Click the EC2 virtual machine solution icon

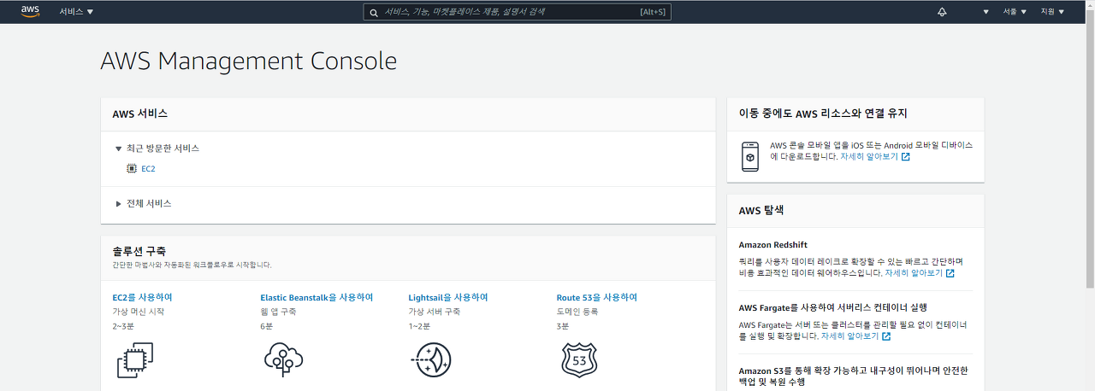(135, 359)
